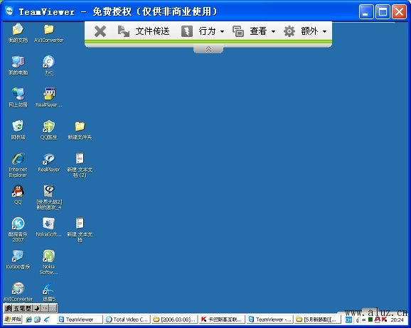Open 文件传送 file transfer in the toolbar

click(144, 31)
